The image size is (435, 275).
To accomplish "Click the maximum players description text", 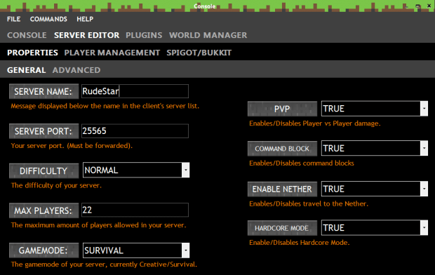I will (x=98, y=225).
